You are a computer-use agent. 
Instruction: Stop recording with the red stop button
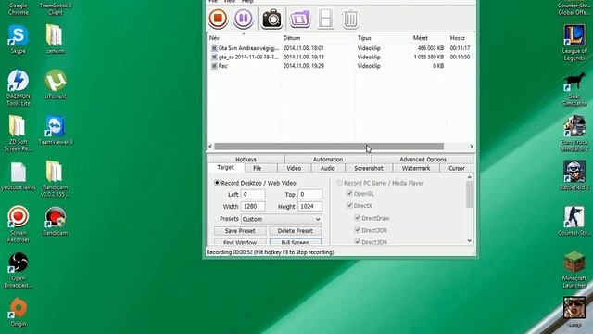pyautogui.click(x=218, y=19)
